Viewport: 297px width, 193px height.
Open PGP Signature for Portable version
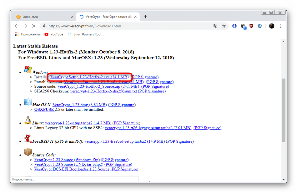pyautogui.click(x=160, y=82)
